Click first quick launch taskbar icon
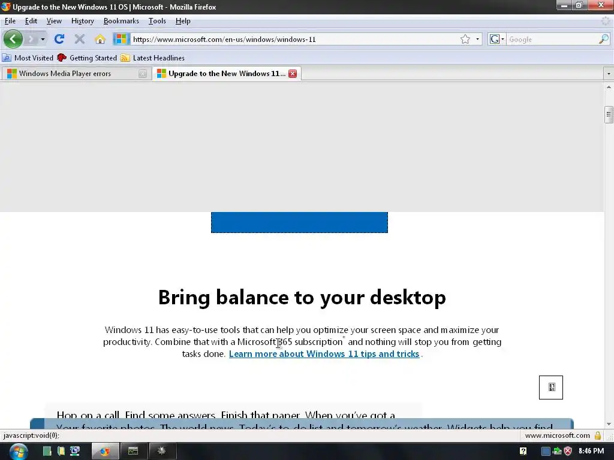This screenshot has width=614, height=460. pyautogui.click(x=47, y=452)
